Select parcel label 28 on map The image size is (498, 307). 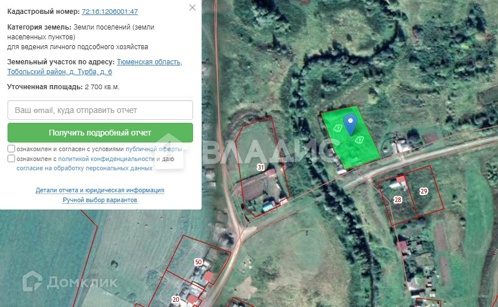pos(398,200)
